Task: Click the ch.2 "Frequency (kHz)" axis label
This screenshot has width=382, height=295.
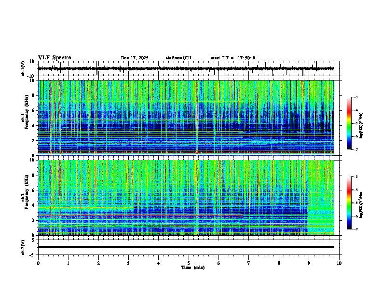Action: click(x=27, y=192)
